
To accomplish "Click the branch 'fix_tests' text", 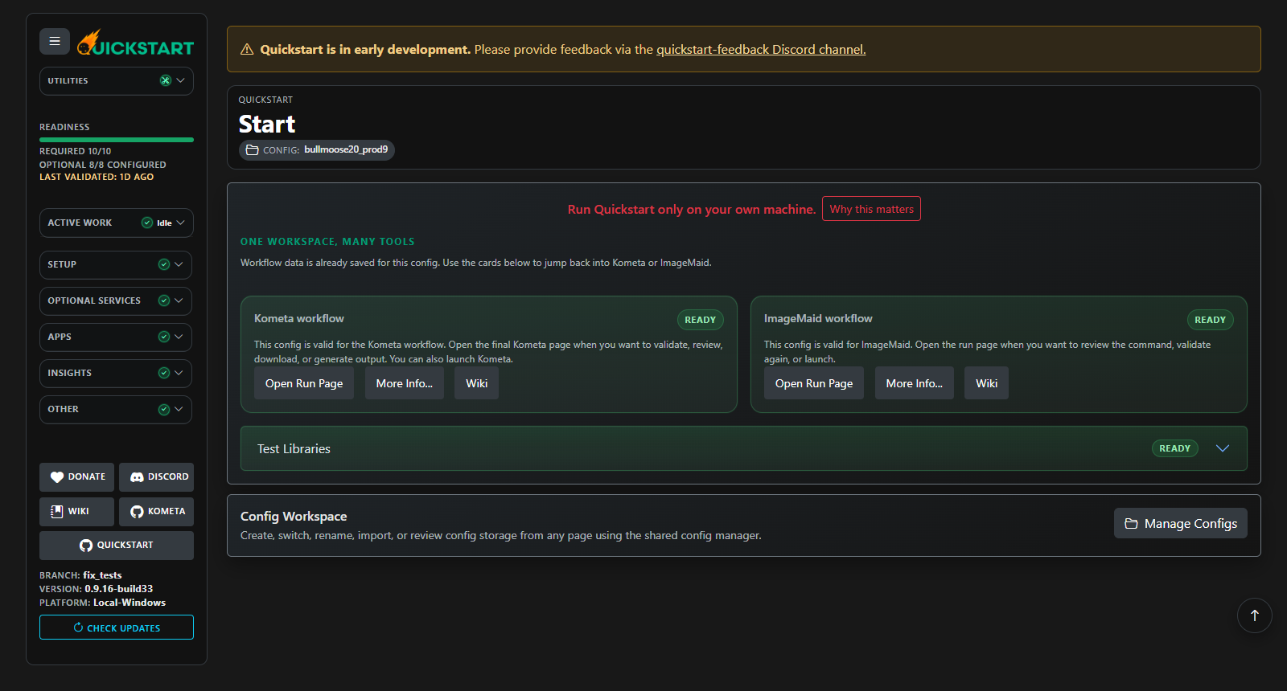I will (x=102, y=575).
